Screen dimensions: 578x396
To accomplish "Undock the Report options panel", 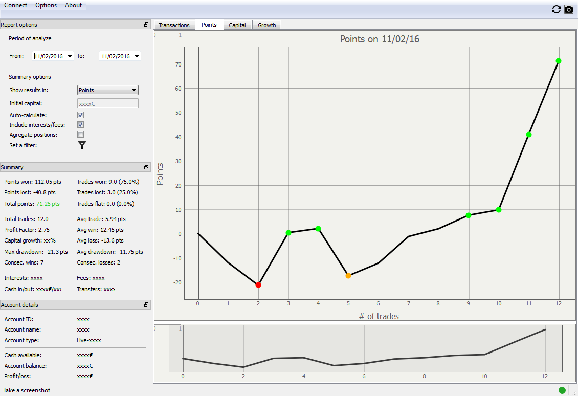I will 146,25.
